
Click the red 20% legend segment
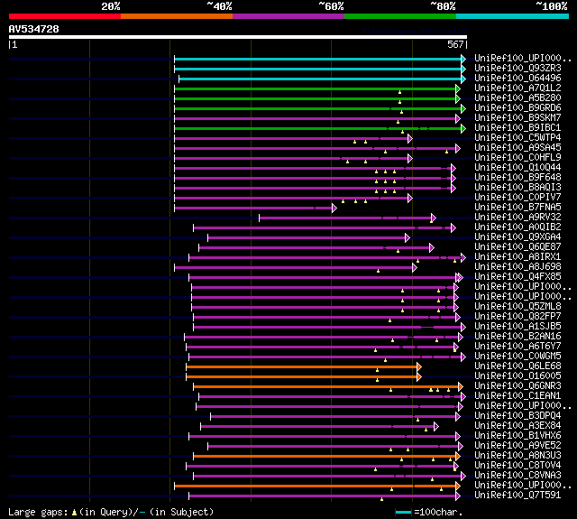point(65,16)
